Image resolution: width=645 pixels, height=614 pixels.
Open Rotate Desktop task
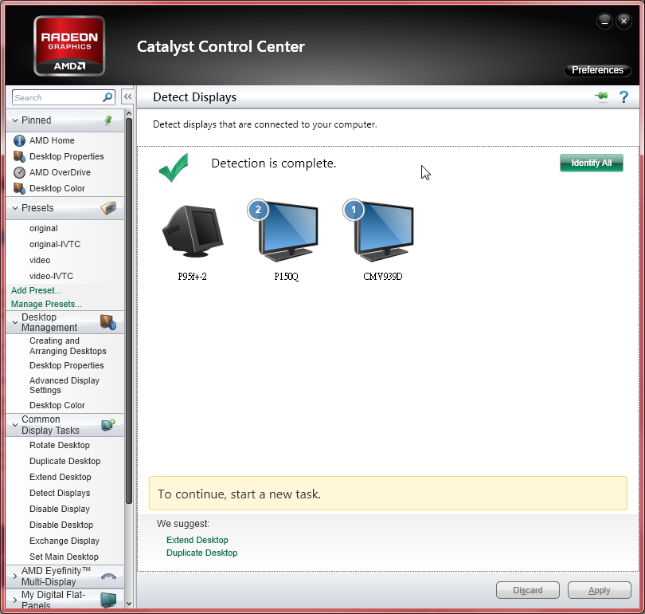click(60, 445)
